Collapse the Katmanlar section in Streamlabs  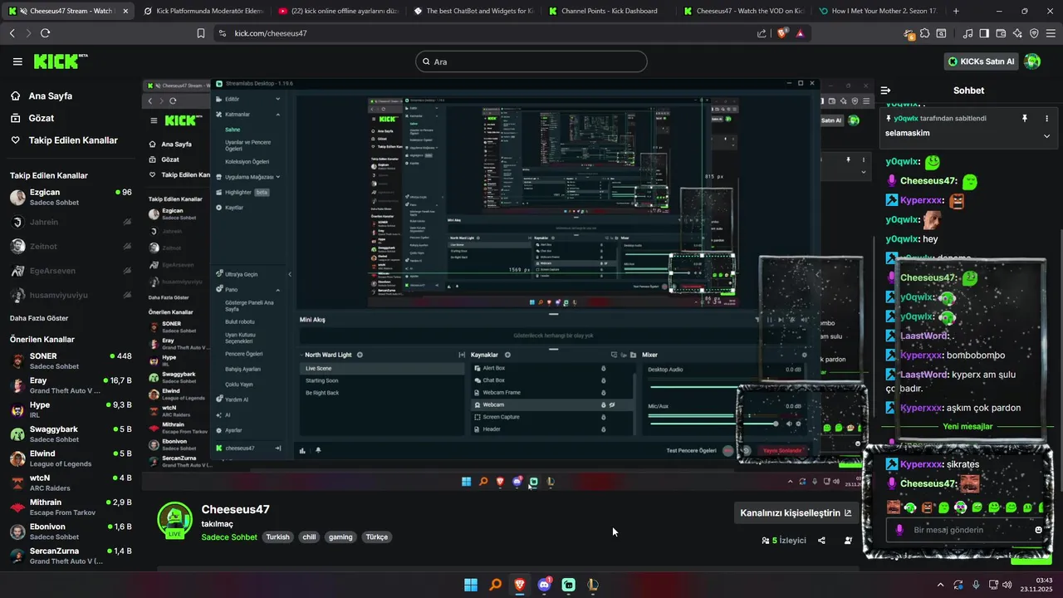pos(277,114)
